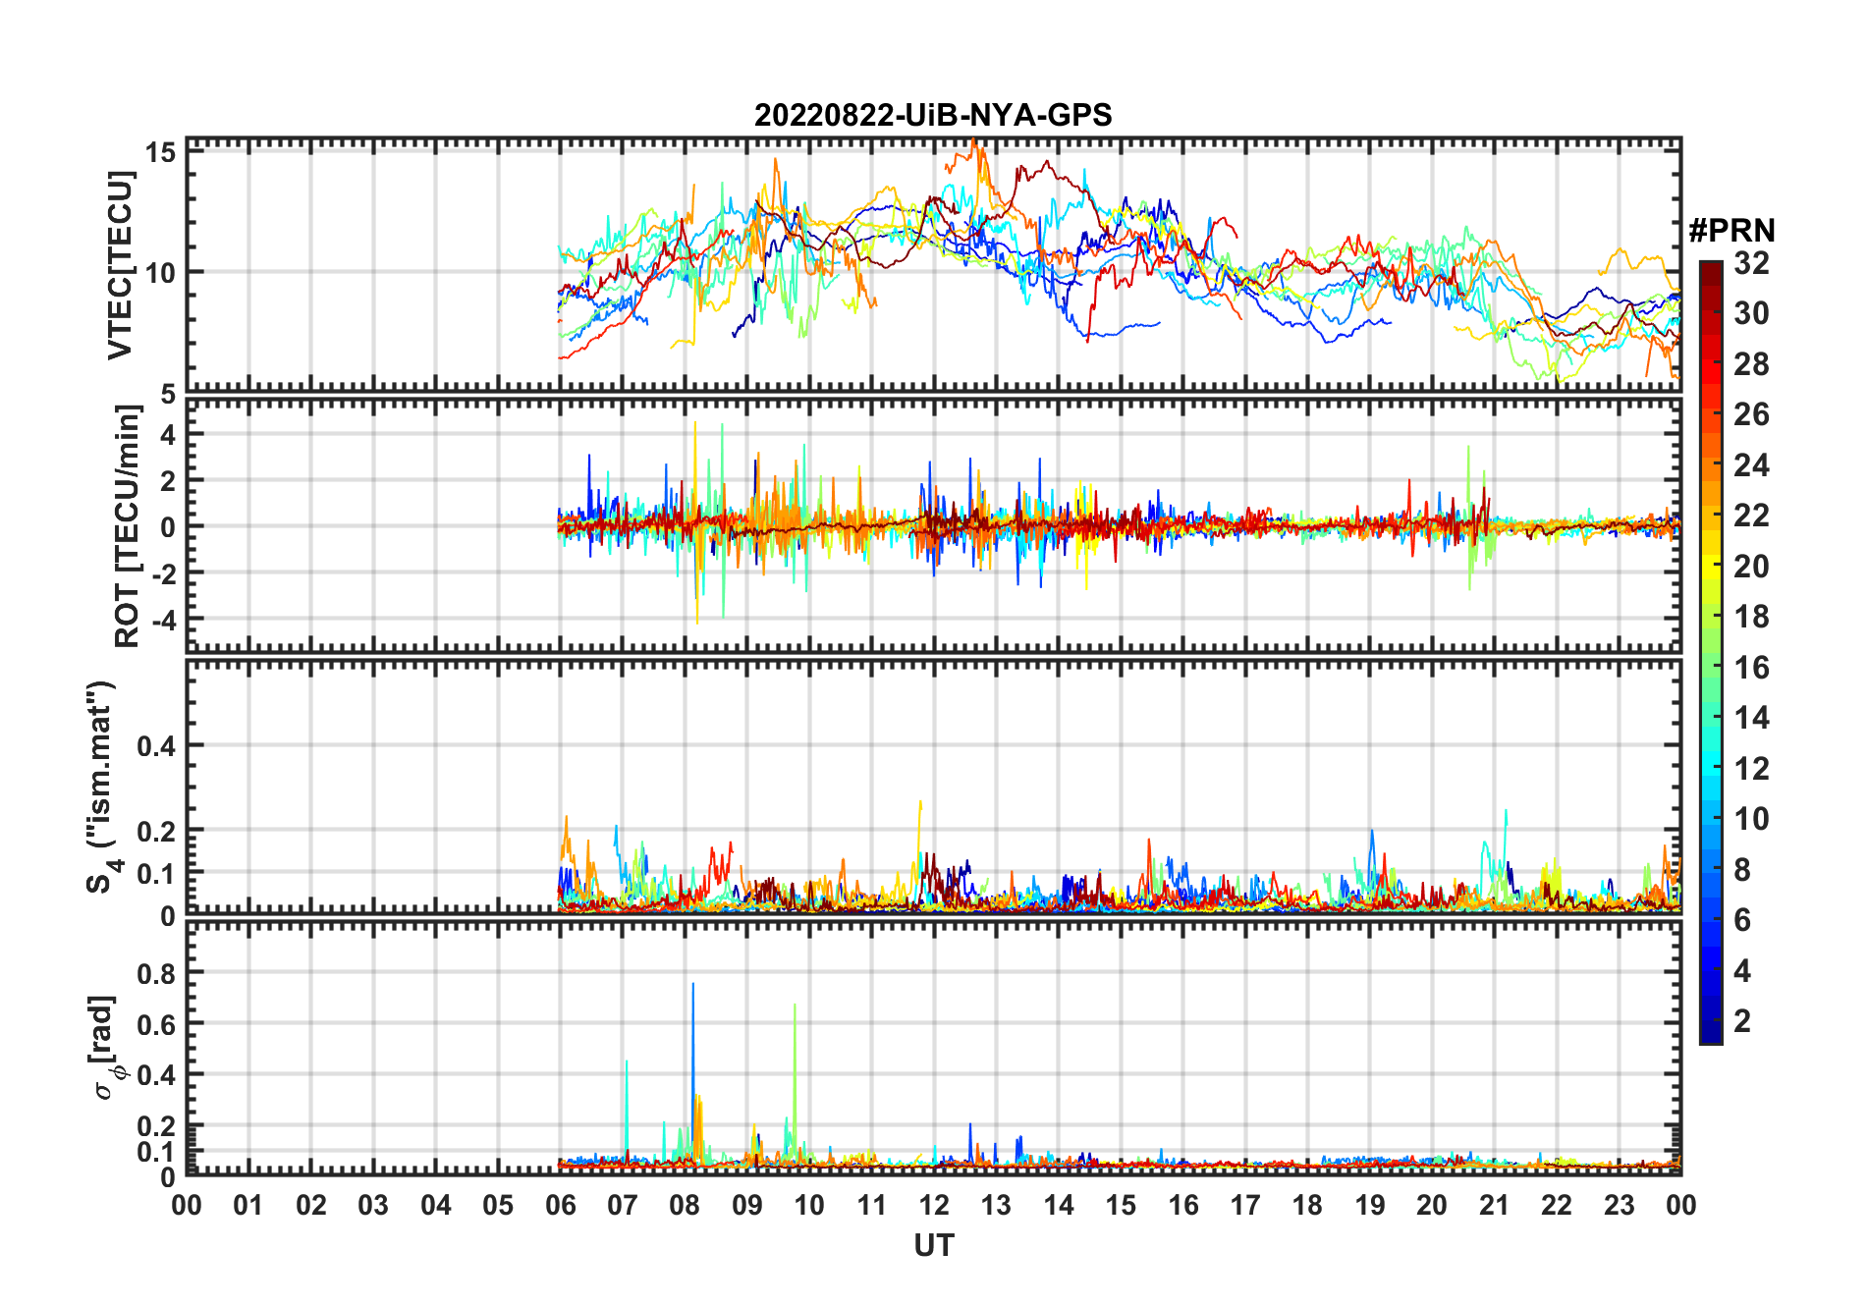The height and width of the screenshot is (1306, 1868).
Task: Click the x-axis tick label 18
Action: 1307,1205
